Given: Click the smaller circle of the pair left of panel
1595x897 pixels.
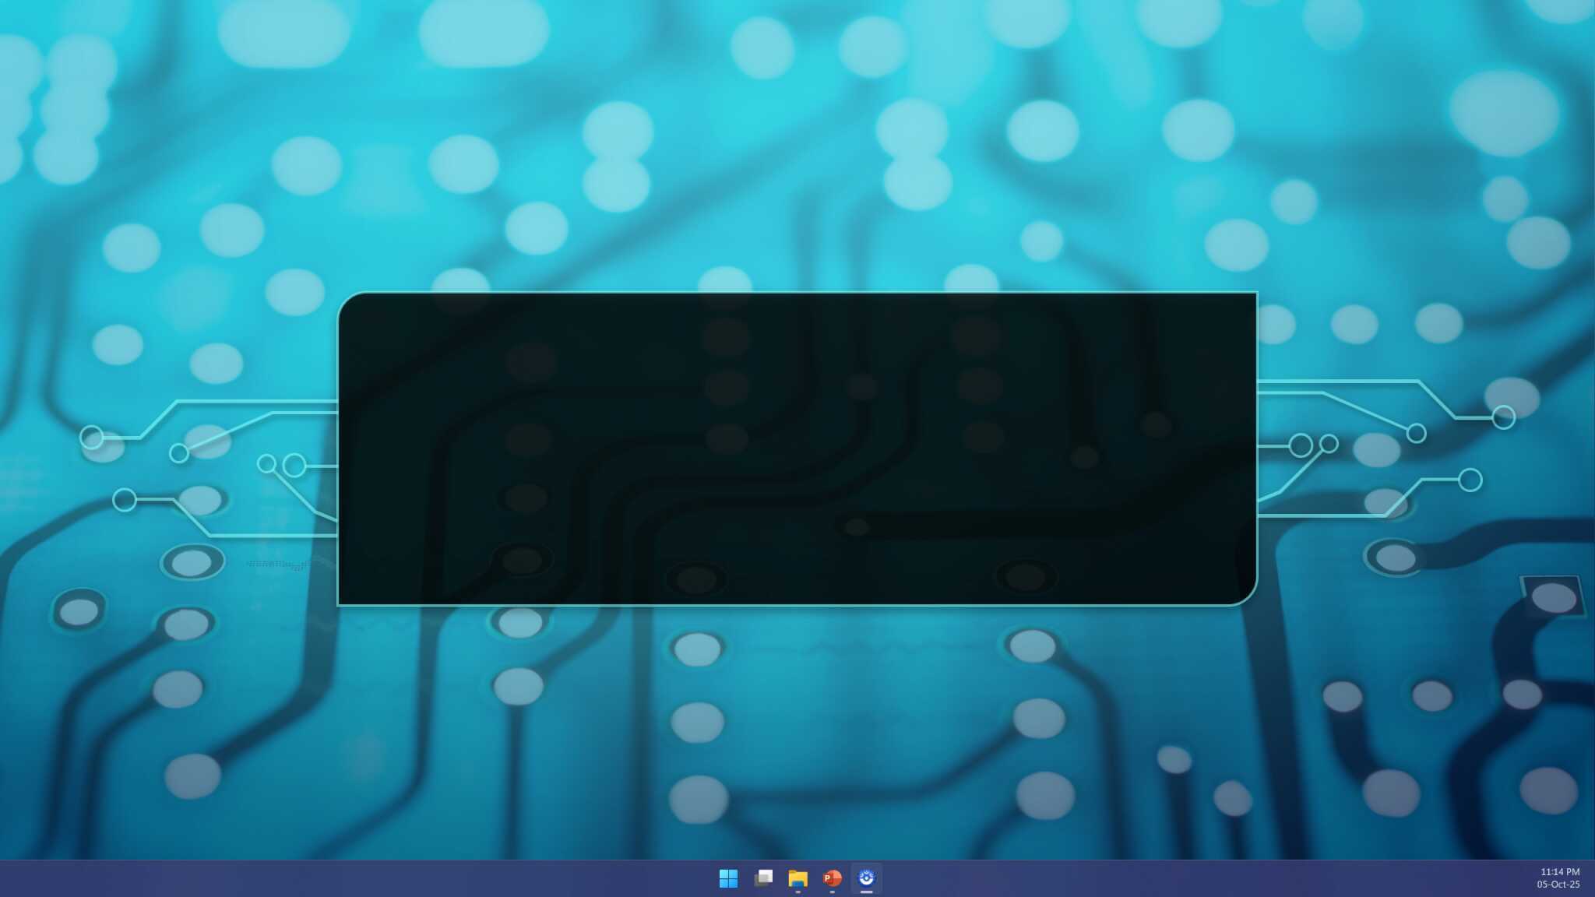Looking at the screenshot, I should point(266,464).
